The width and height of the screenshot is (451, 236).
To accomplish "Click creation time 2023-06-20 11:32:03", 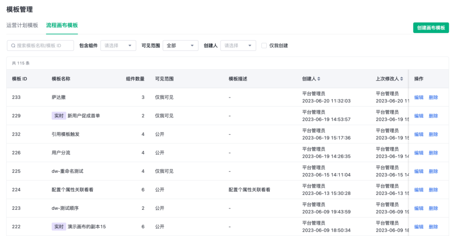I will pyautogui.click(x=327, y=101).
